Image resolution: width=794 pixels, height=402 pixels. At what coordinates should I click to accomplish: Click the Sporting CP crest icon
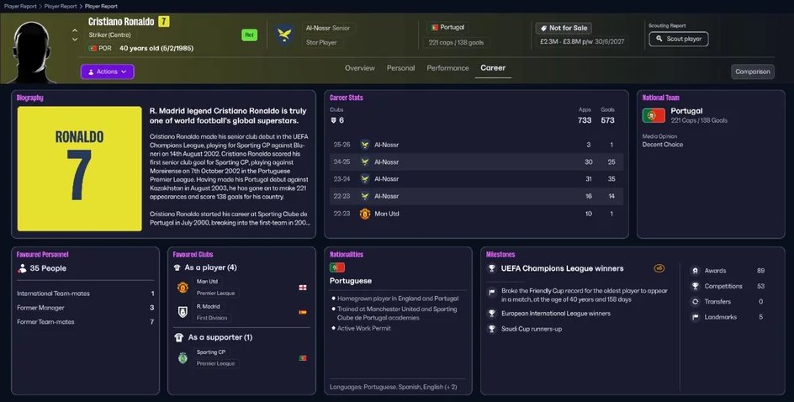(x=183, y=358)
